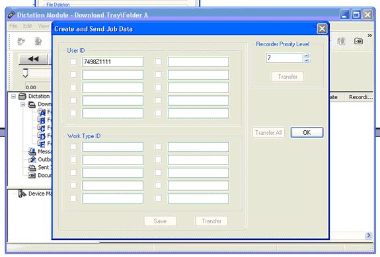
Task: Open the Edit menu
Action: 27,26
